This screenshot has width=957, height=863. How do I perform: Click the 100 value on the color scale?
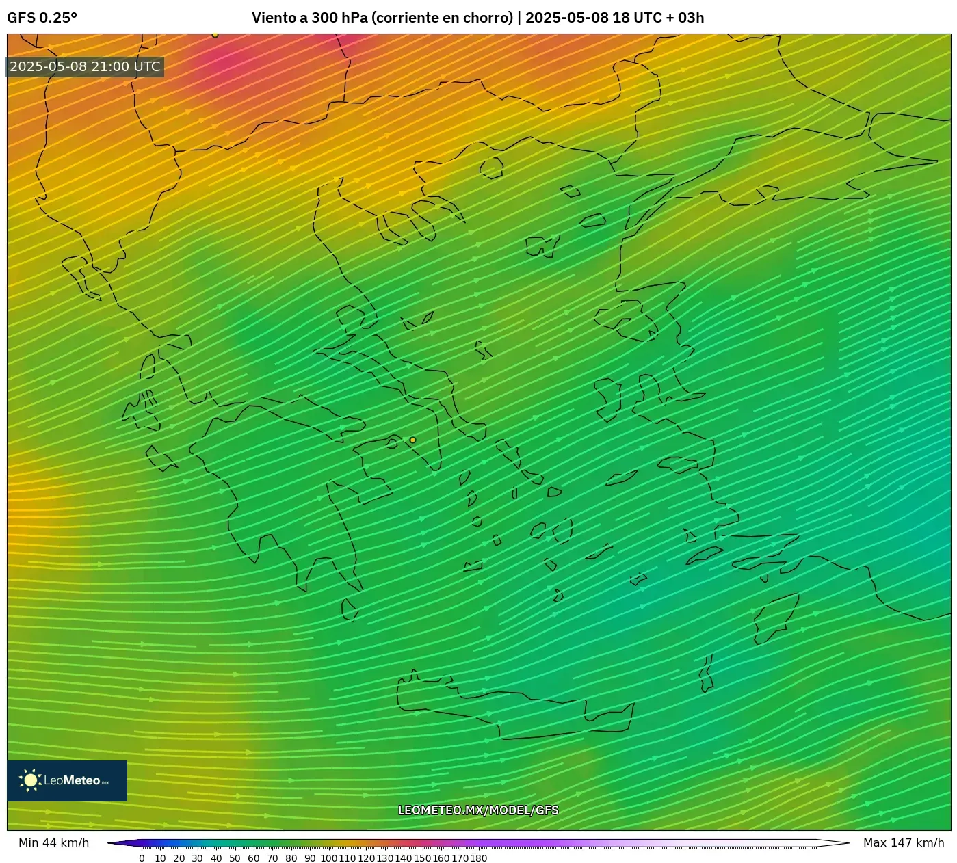[328, 858]
